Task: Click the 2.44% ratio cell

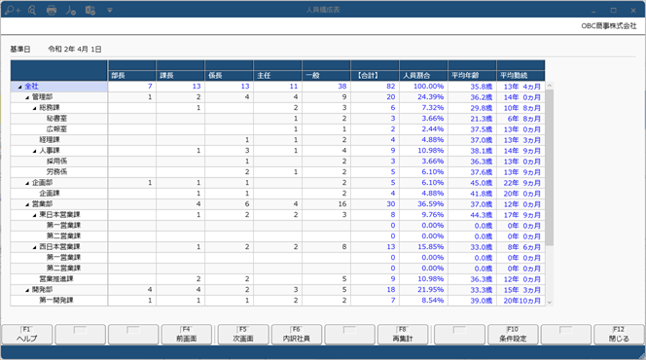Action: coord(423,129)
